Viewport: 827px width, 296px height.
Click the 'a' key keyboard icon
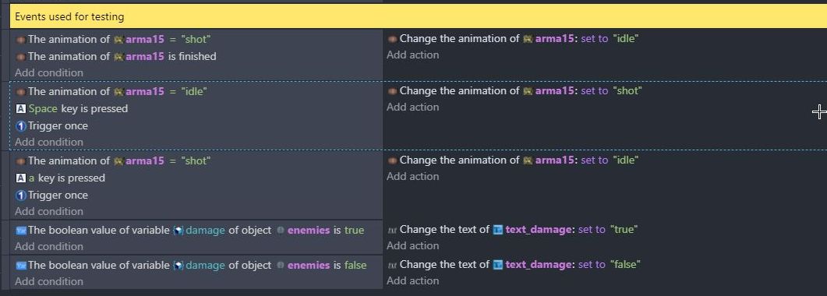coord(20,178)
